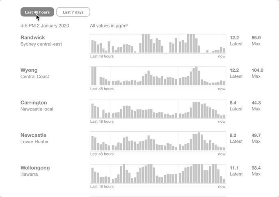Click the "All values in µg/m³" note

point(109,25)
